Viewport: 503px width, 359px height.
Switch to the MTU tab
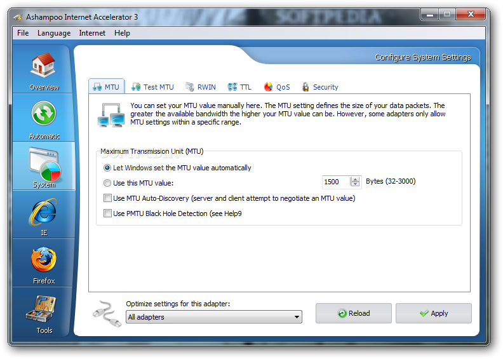coord(106,86)
